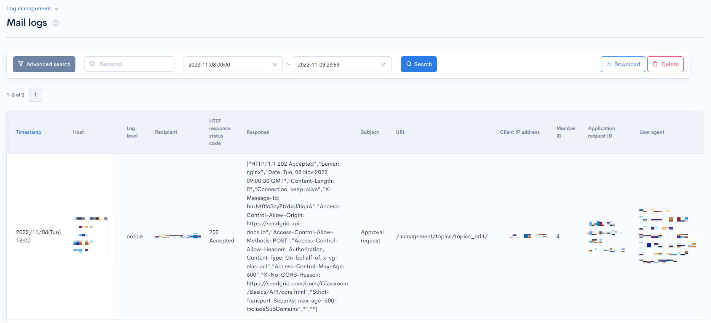
Task: Click the User agent column header
Action: [x=652, y=132]
